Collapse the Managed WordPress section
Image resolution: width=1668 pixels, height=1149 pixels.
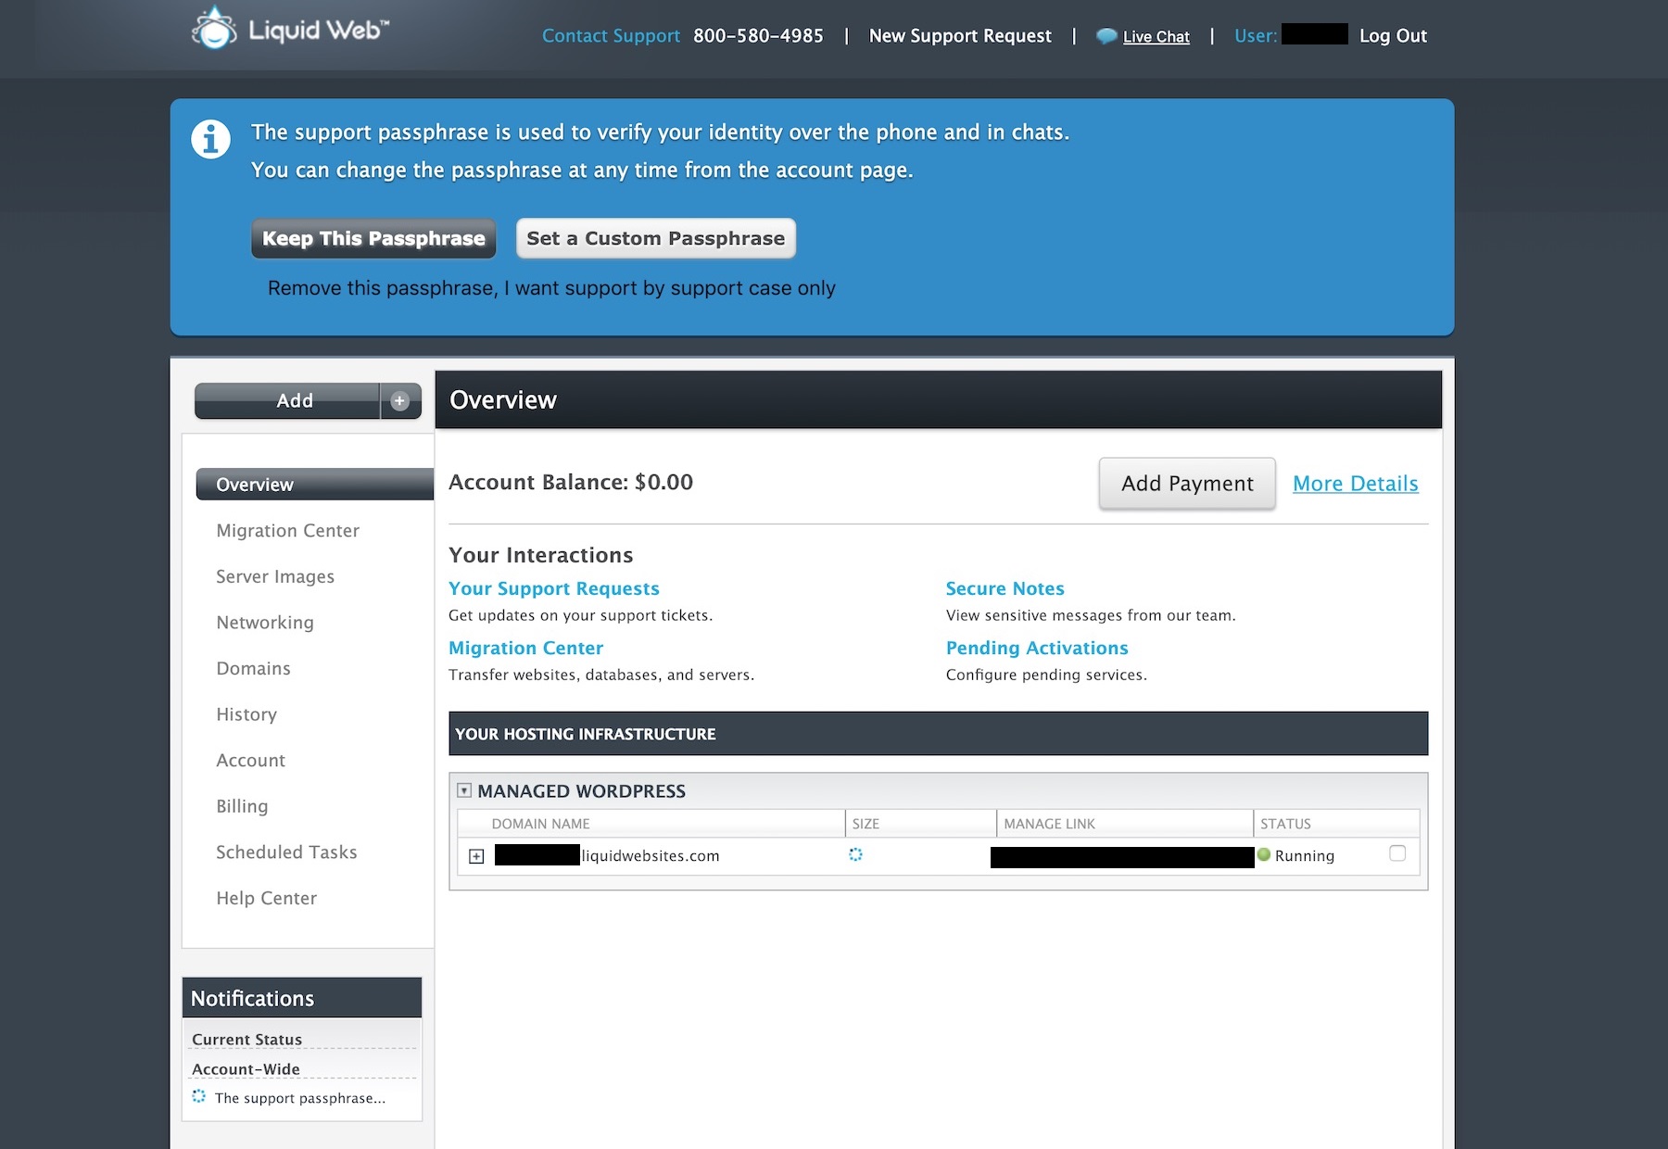(464, 790)
